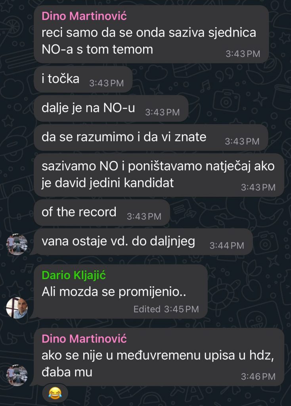Tap the 'Edited 3:45 PM' label
Screen dimensions: 291x406
pyautogui.click(x=166, y=309)
